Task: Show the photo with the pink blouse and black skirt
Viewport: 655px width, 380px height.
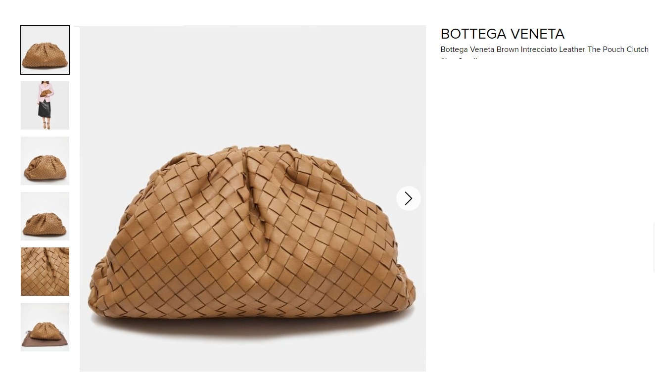Action: click(x=45, y=105)
